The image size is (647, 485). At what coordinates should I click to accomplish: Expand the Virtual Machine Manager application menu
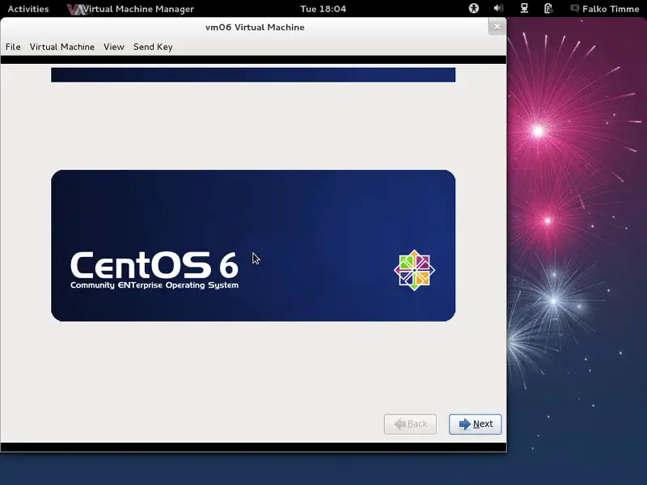[139, 9]
